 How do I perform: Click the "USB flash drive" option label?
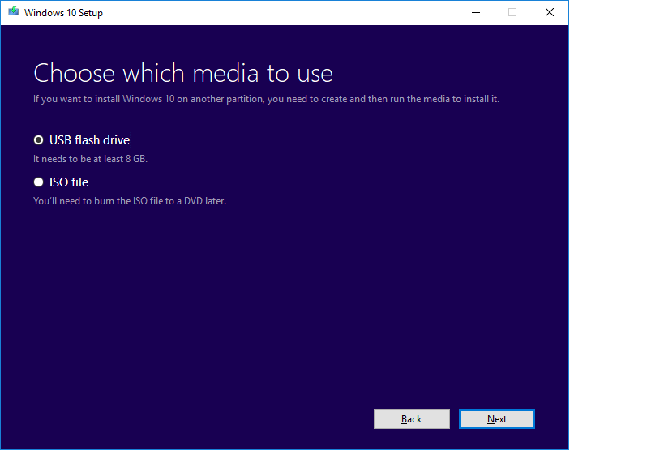pos(89,140)
